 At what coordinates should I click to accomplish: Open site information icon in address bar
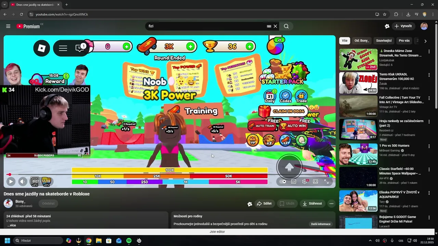31,14
